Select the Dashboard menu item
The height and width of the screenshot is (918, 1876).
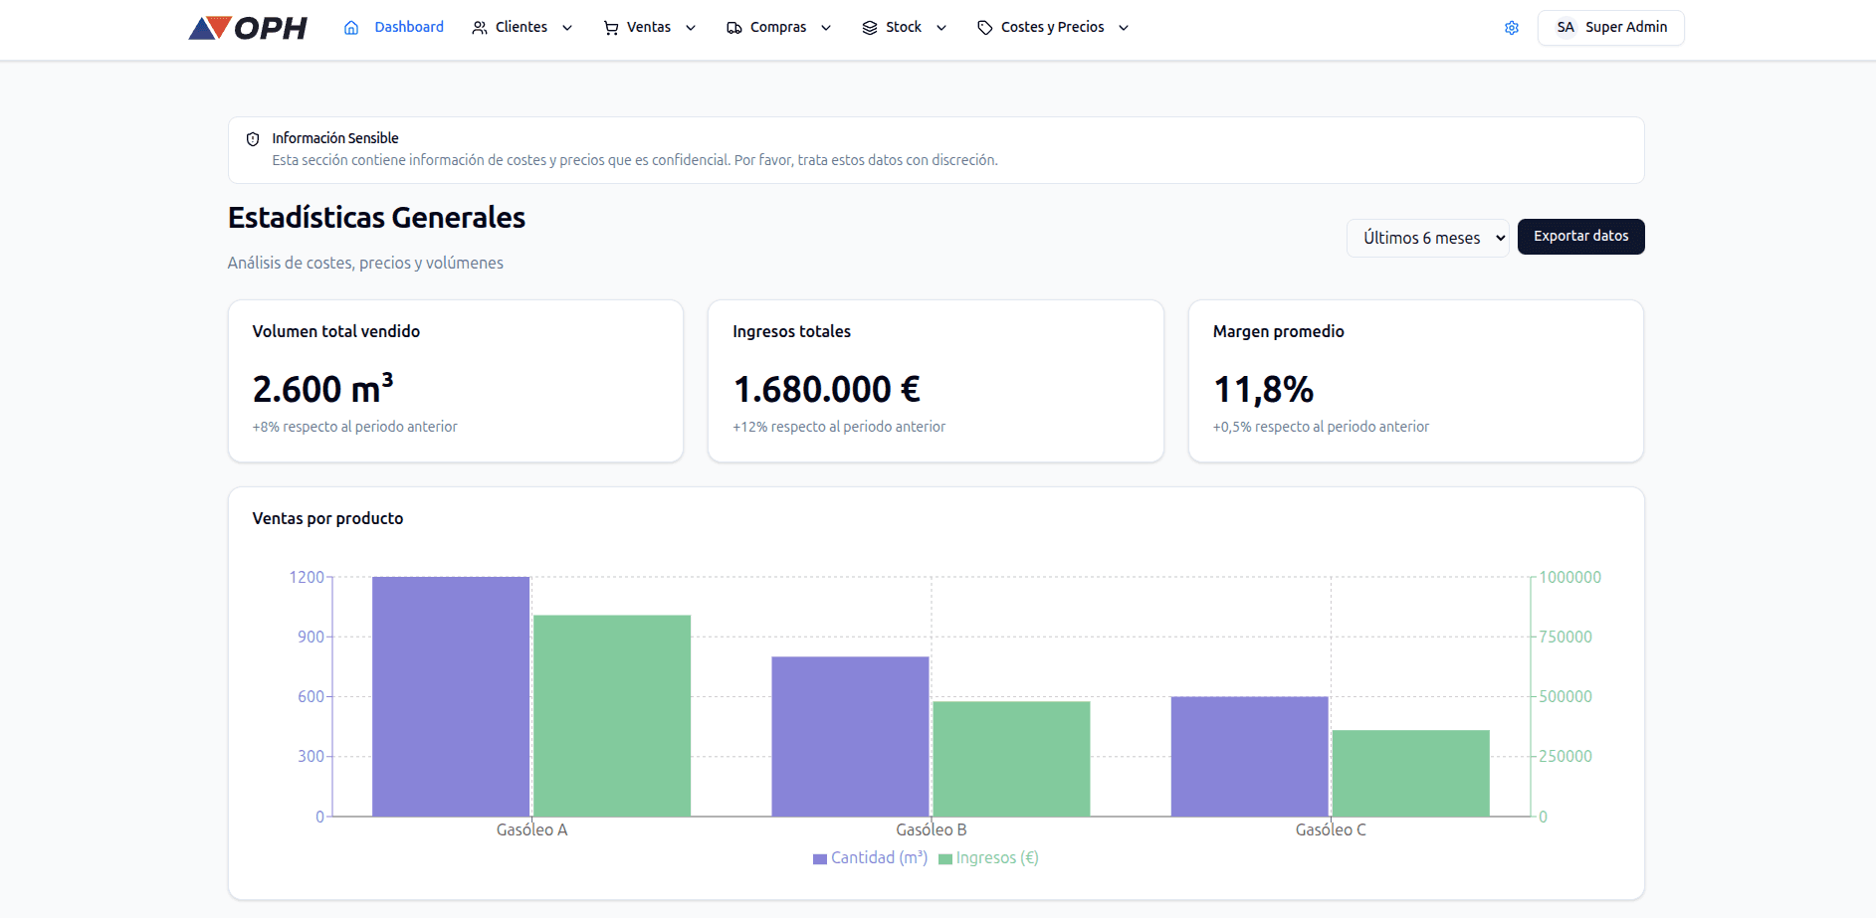[x=407, y=27]
